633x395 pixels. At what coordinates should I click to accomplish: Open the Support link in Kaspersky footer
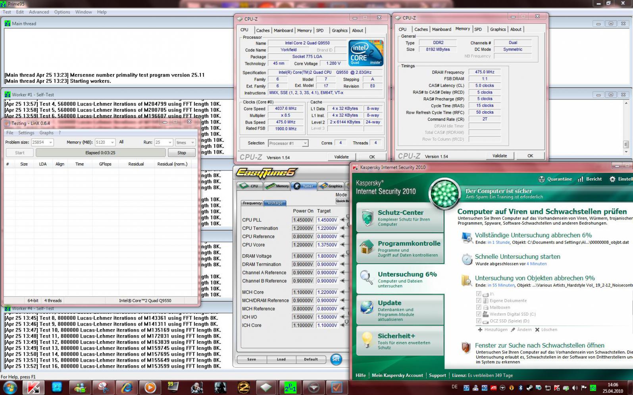tap(437, 375)
